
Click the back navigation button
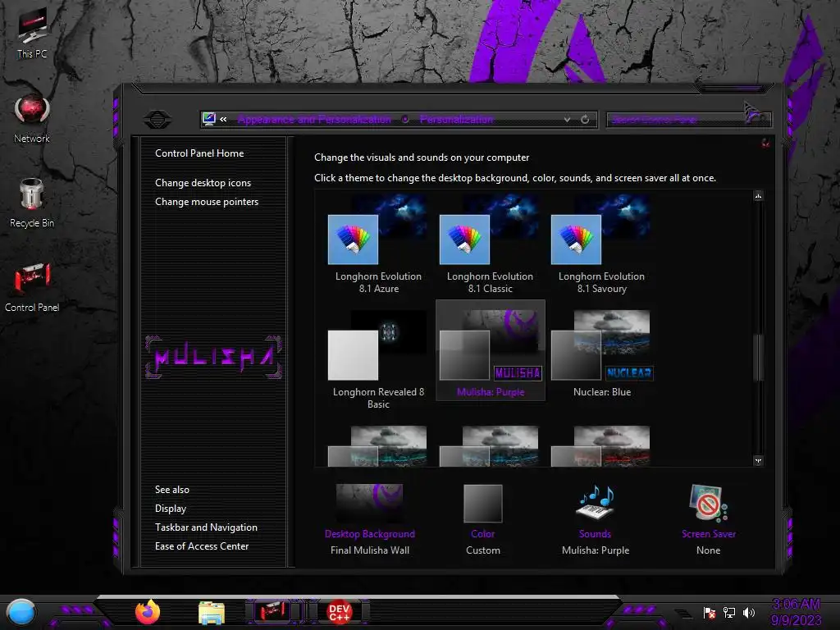(x=157, y=119)
